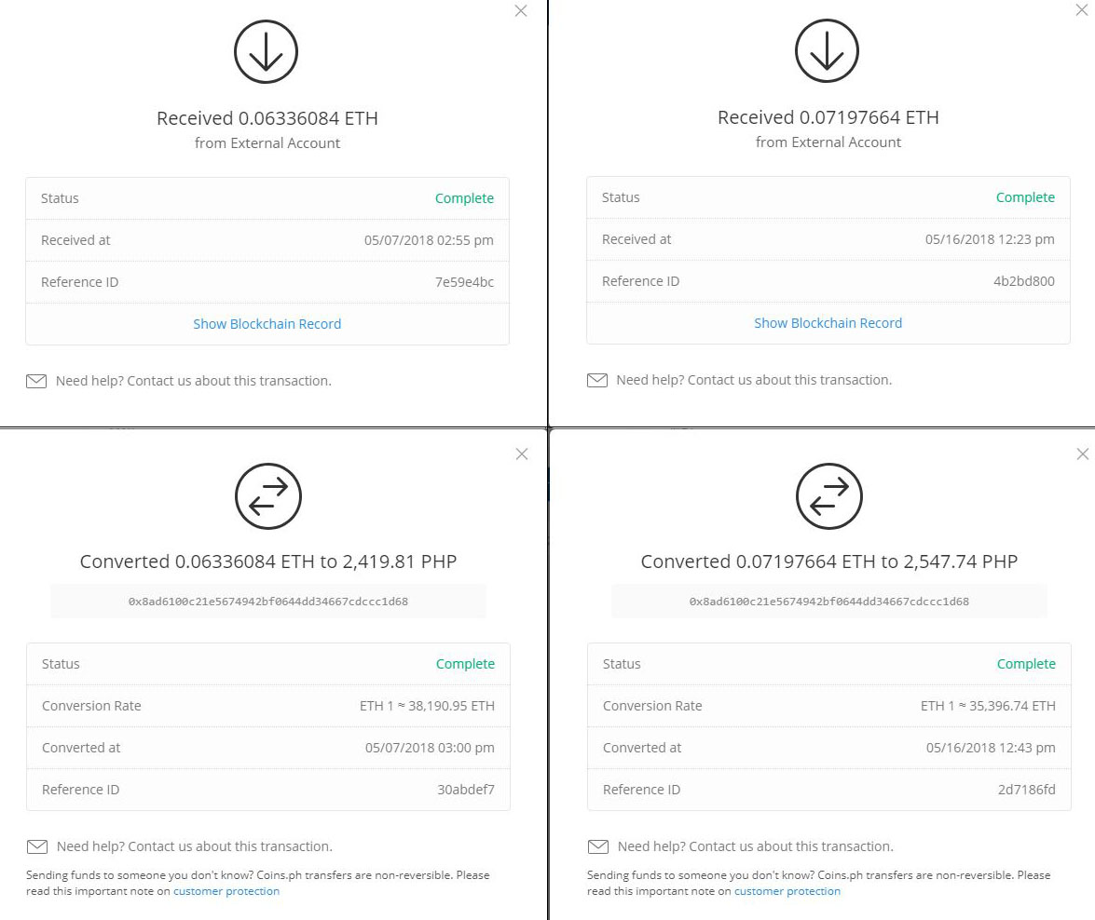The width and height of the screenshot is (1095, 920).
Task: Select the wallet address under 2,419.81 PHP conversion
Action: click(x=268, y=601)
